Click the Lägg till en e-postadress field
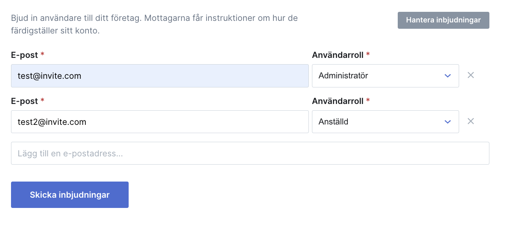The height and width of the screenshot is (230, 513). 250,153
